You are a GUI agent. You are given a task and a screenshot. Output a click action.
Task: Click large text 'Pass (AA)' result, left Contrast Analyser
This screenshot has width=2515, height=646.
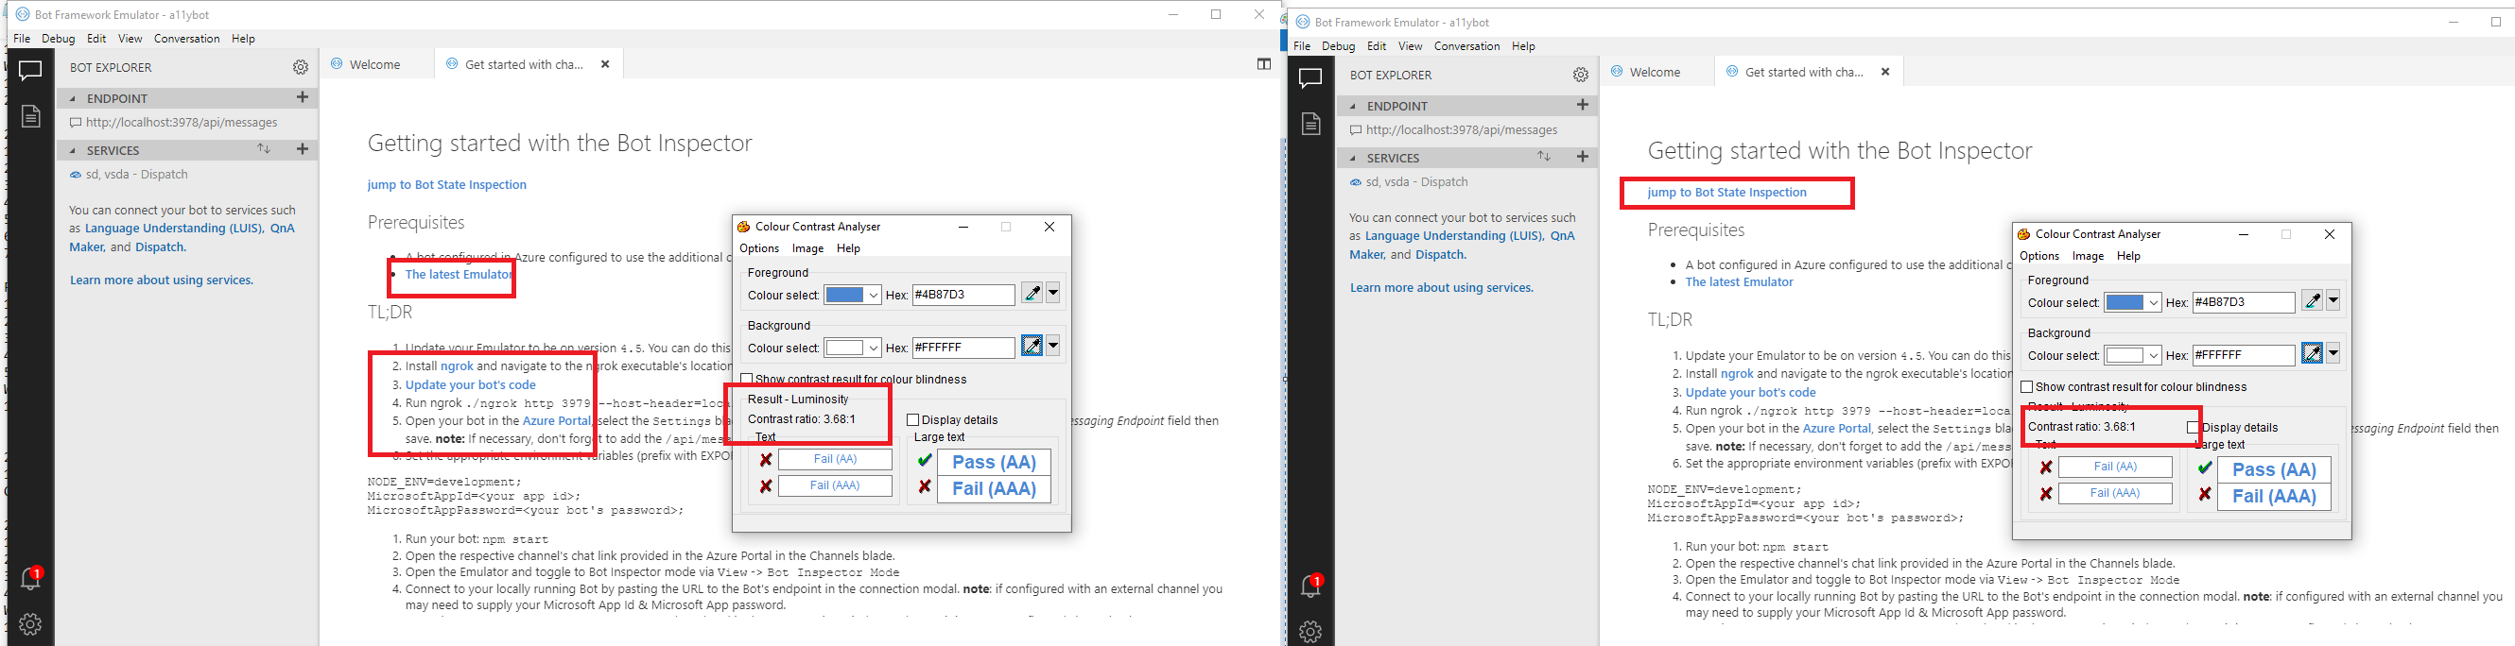[x=994, y=462]
